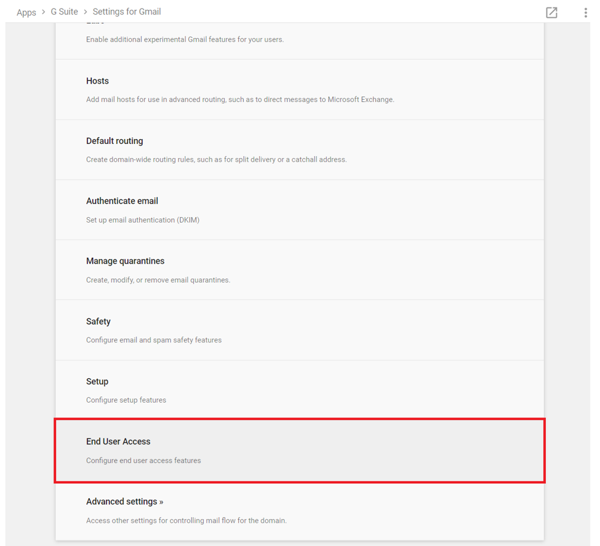600x546 pixels.
Task: Click 'Set up email authentication (DKIM)' text
Action: [143, 220]
